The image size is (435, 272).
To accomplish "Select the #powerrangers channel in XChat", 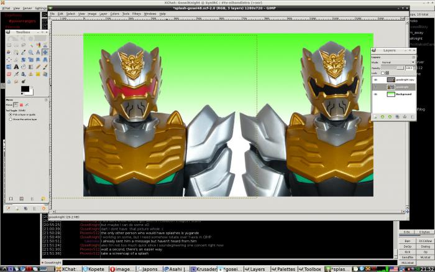I will [22, 21].
